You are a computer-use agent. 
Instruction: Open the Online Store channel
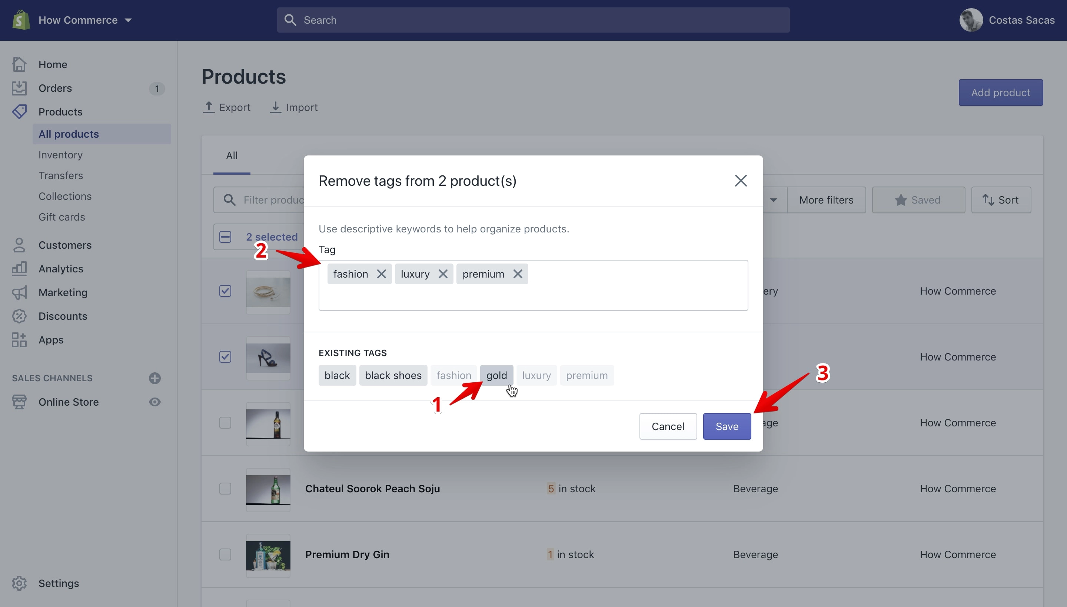69,402
